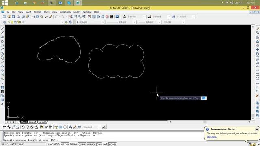This screenshot has height=146, width=260.
Task: Click the vertical scrollbar down arrow
Action: 253,119
